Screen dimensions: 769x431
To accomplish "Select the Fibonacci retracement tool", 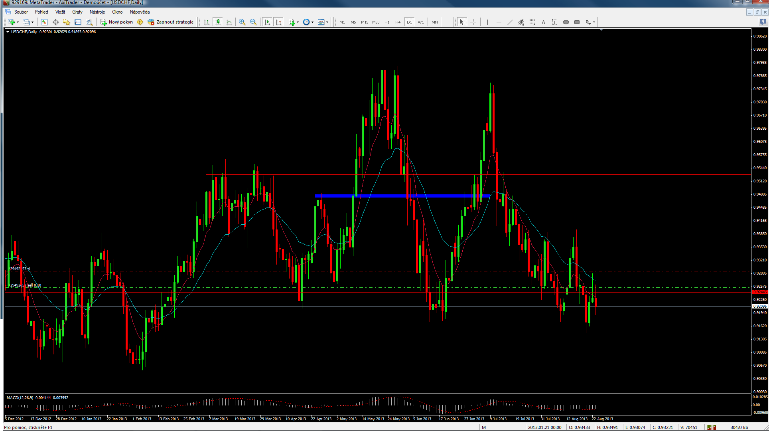I will (532, 22).
